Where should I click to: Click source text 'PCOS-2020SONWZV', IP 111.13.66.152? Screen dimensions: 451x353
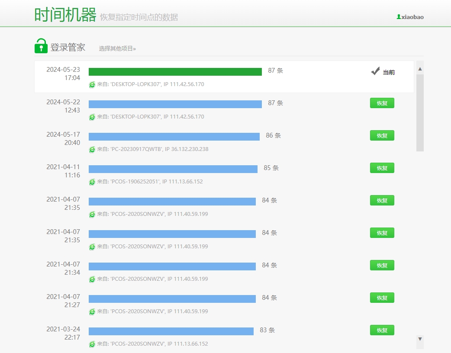(x=159, y=344)
